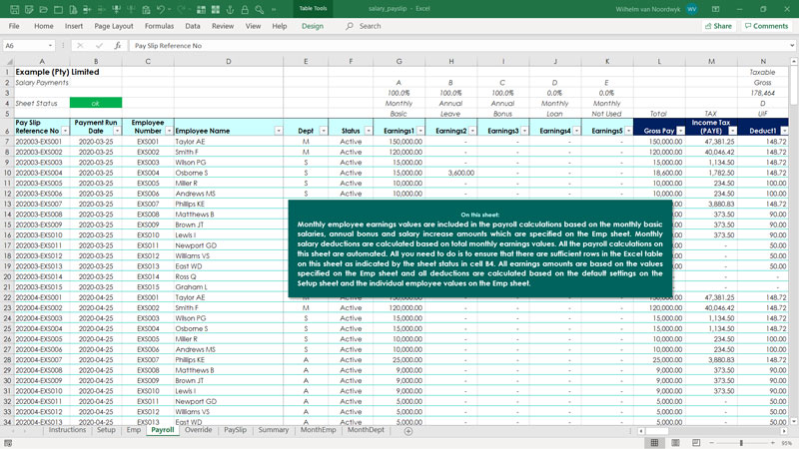Click the horizontal scrollbar right arrow
Viewport: 799px width, 449px height.
(x=785, y=431)
